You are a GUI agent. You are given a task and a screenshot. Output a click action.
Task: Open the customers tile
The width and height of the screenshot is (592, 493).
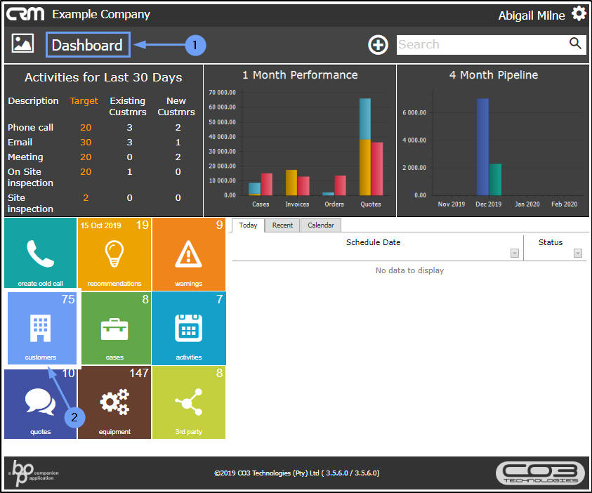[41, 328]
